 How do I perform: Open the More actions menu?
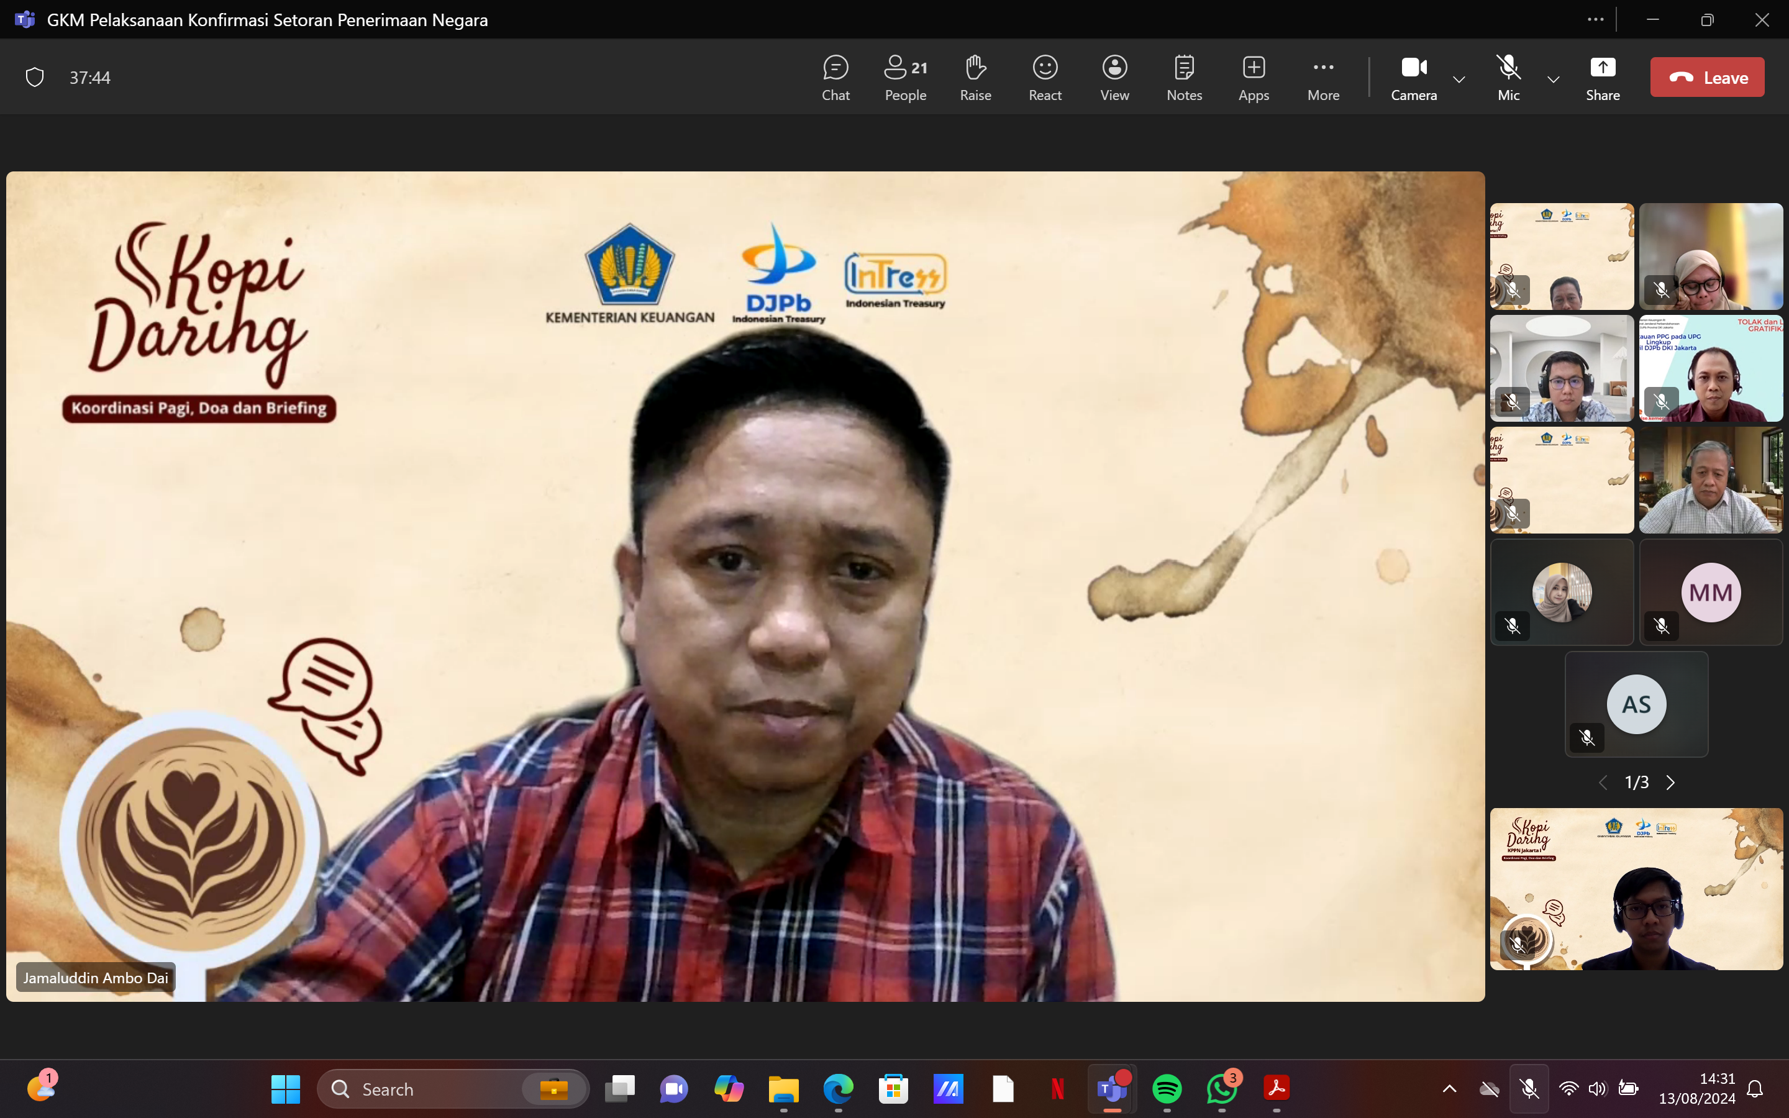point(1322,78)
